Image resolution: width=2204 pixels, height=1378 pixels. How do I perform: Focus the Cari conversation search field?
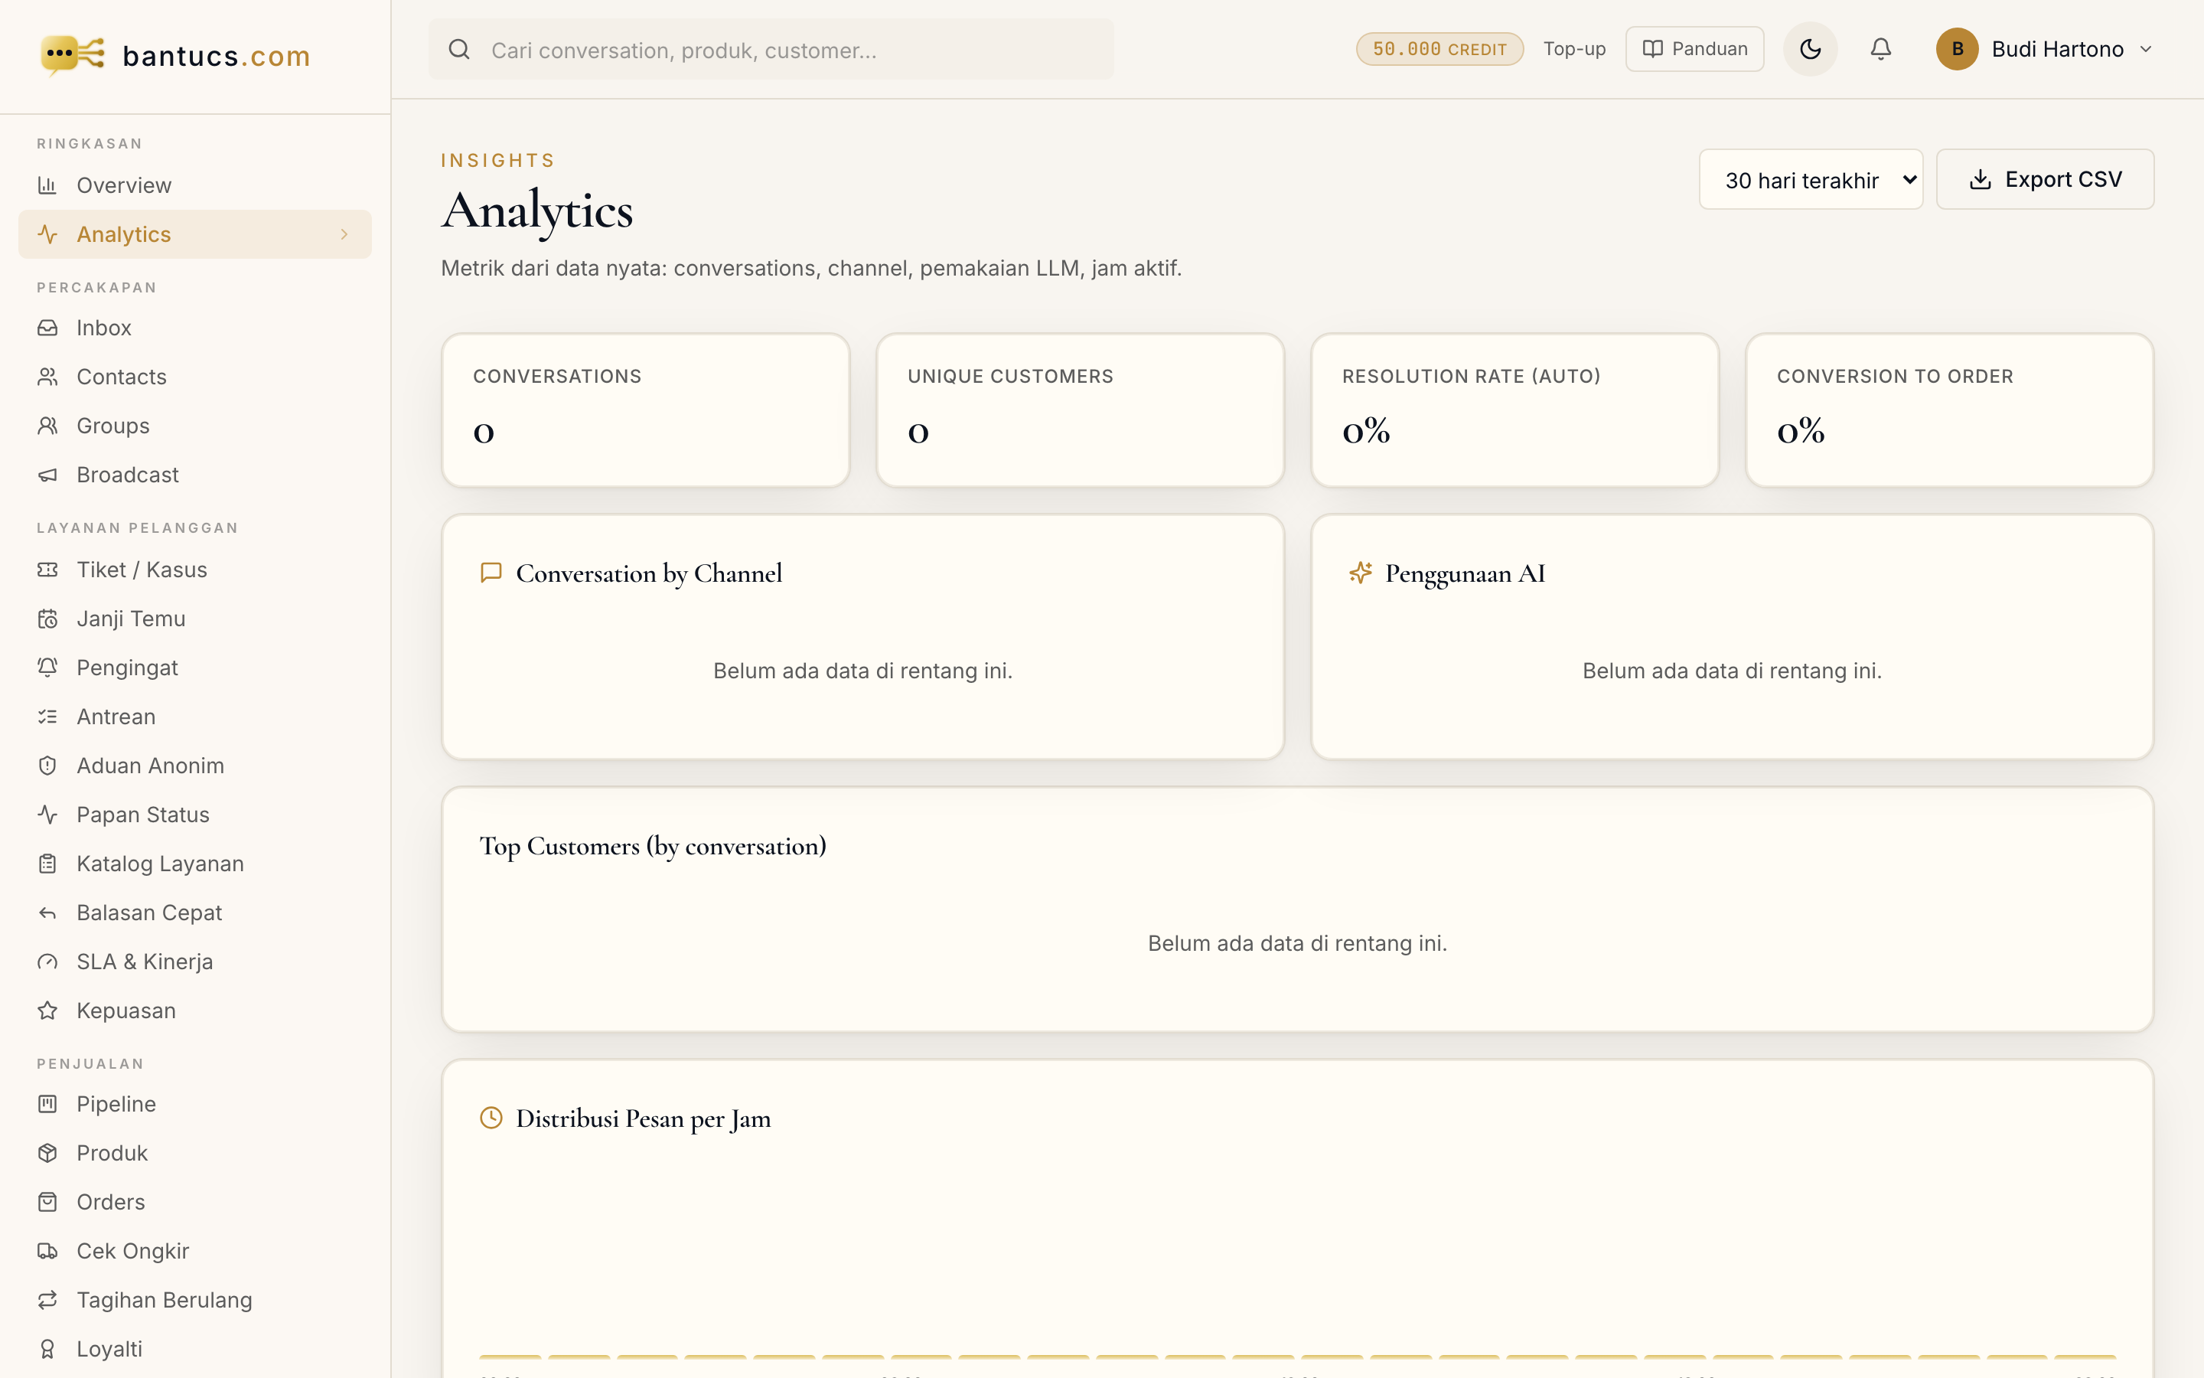point(771,49)
